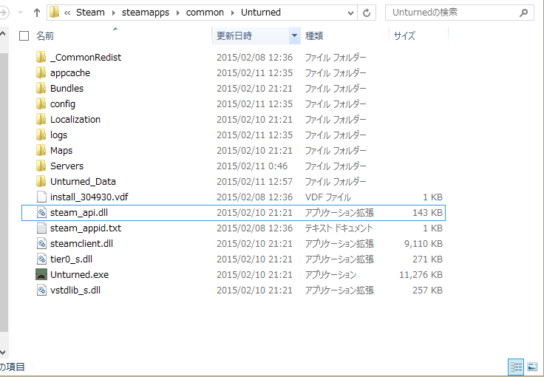544x377 pixels.
Task: Select the Unturned_Data folder name
Action: pyautogui.click(x=83, y=181)
